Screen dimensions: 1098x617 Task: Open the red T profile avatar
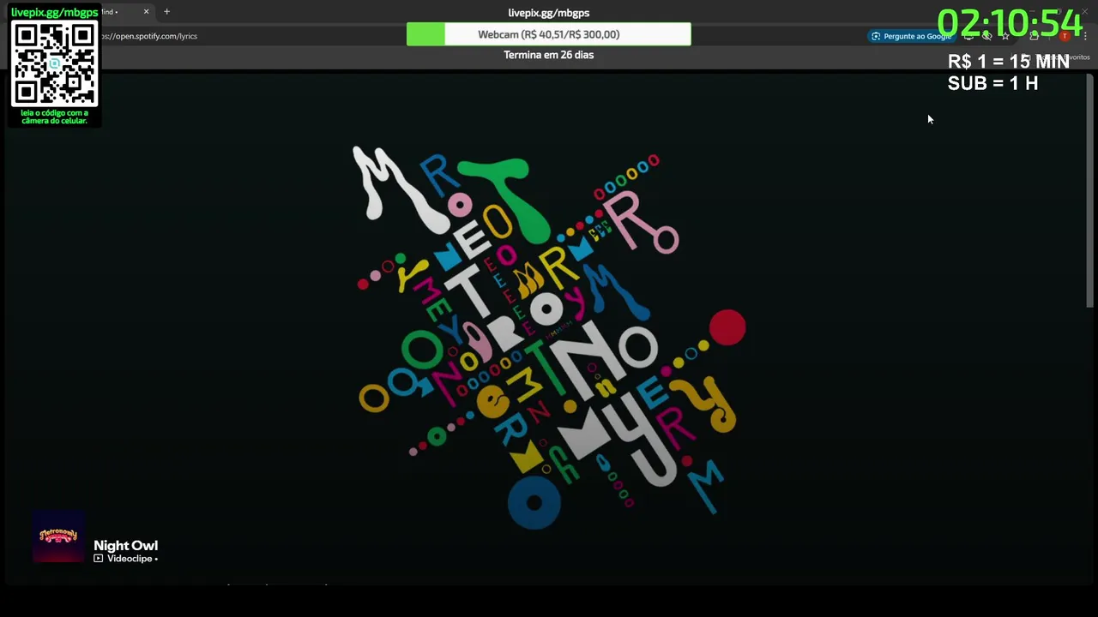1065,36
